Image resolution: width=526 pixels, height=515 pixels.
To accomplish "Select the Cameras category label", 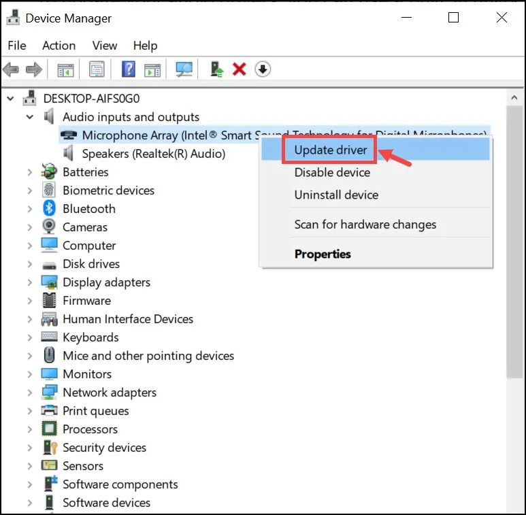I will 85,227.
